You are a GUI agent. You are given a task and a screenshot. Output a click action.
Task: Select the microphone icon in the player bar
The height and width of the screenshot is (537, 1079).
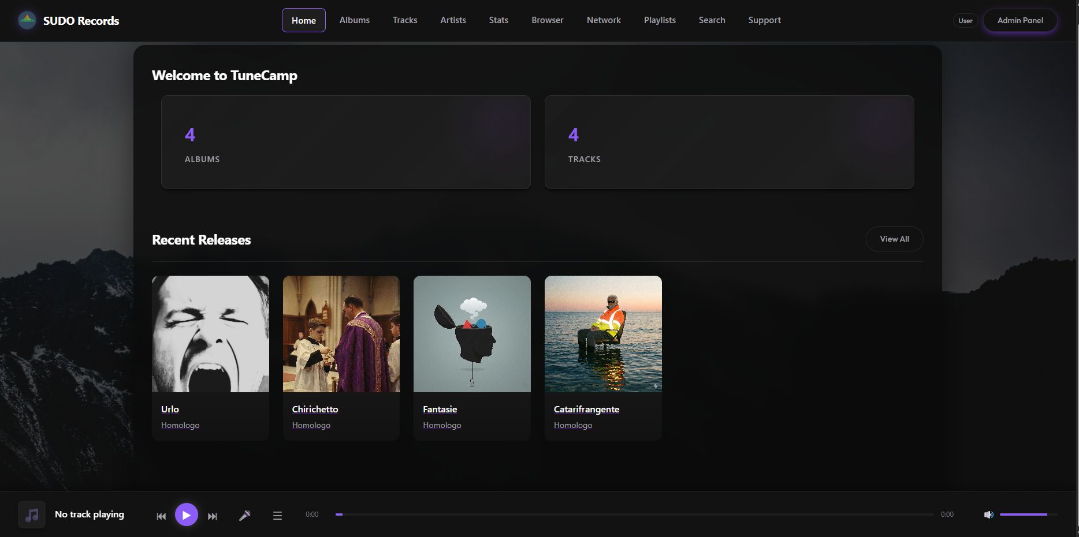(245, 515)
